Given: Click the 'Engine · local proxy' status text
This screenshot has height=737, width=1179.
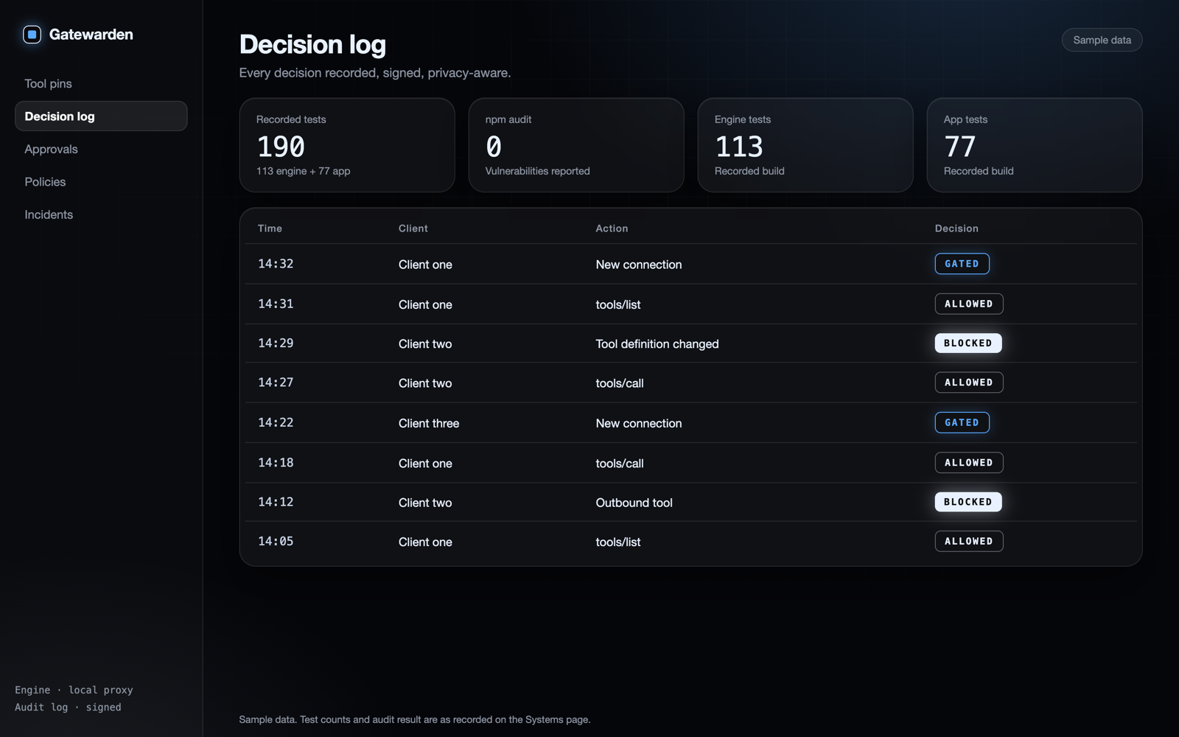Looking at the screenshot, I should point(74,690).
